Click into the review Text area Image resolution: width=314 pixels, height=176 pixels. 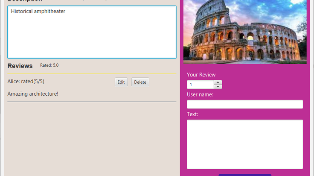point(245,144)
